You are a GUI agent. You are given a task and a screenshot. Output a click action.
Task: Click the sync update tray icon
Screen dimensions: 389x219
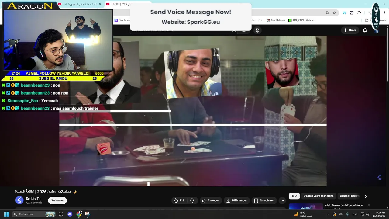334,214
